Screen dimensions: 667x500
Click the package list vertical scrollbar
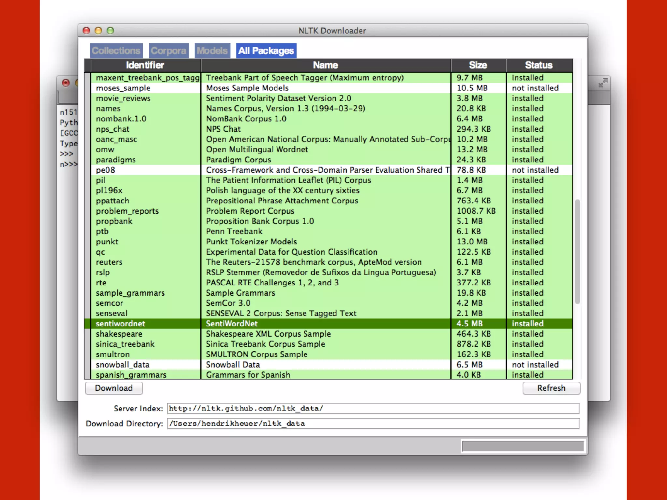point(577,251)
